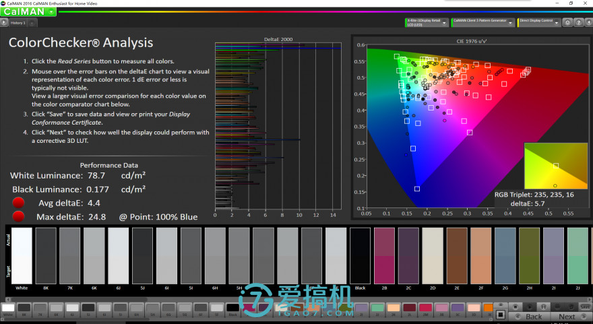
Task: Click the button just left of SAVE
Action: [571, 306]
